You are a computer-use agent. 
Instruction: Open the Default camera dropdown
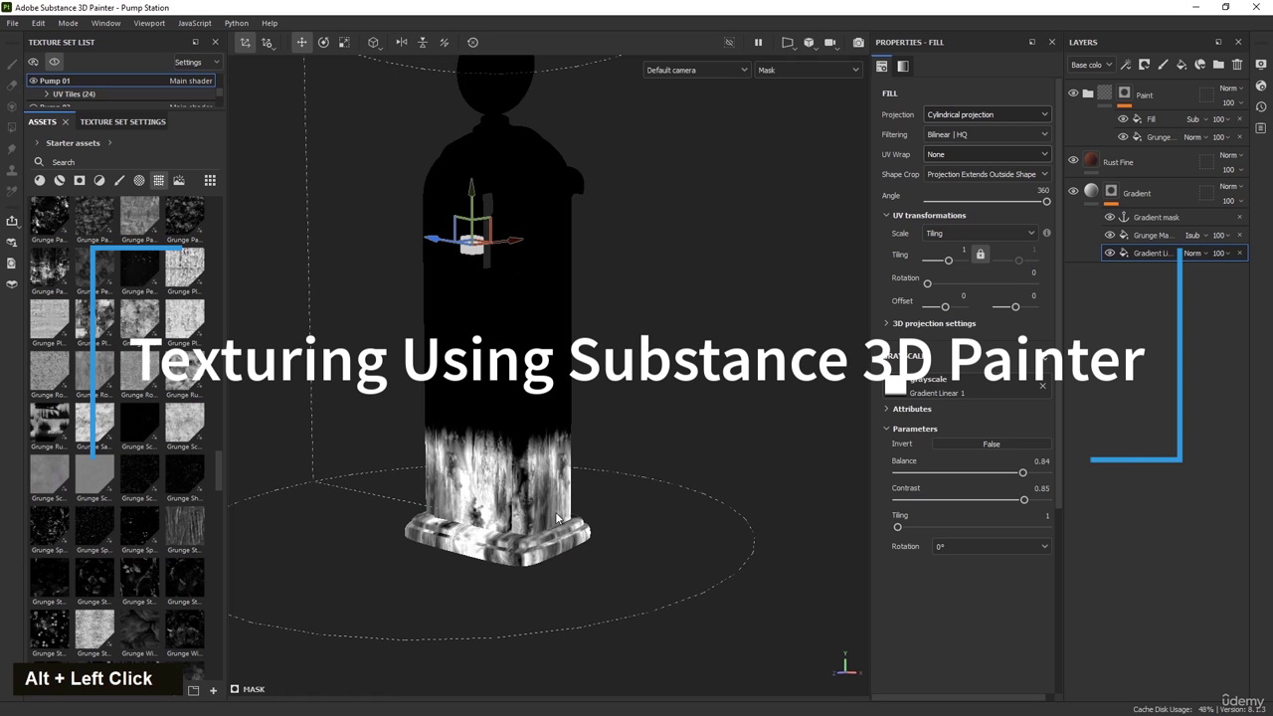(x=696, y=70)
